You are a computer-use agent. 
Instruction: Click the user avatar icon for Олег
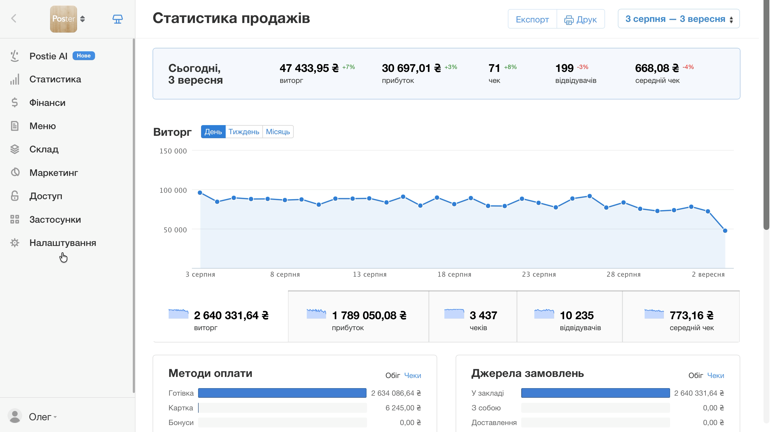15,416
